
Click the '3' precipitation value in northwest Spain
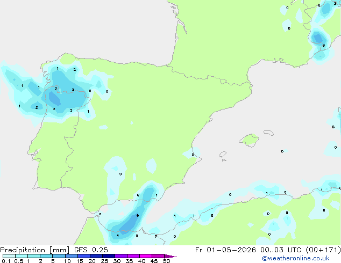click(73, 90)
